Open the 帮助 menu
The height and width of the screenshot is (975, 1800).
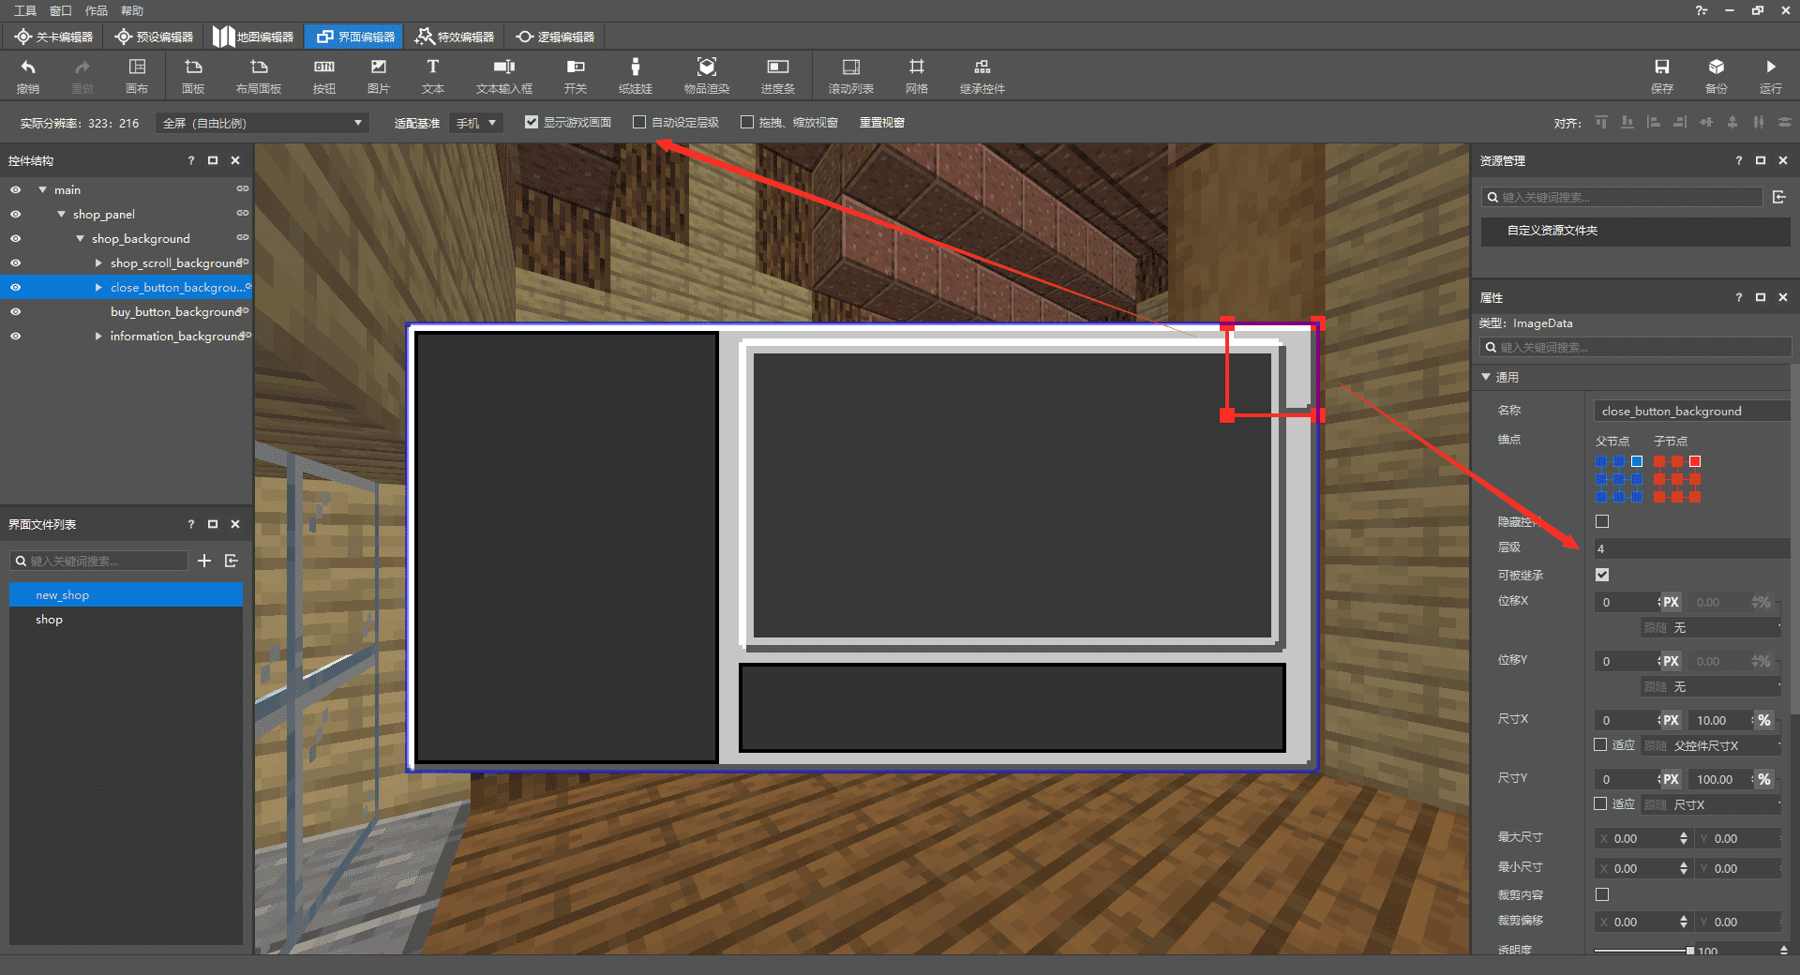pyautogui.click(x=132, y=10)
